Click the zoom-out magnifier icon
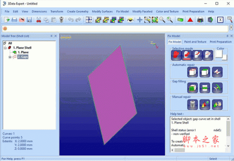234x161 pixels. tap(162, 20)
